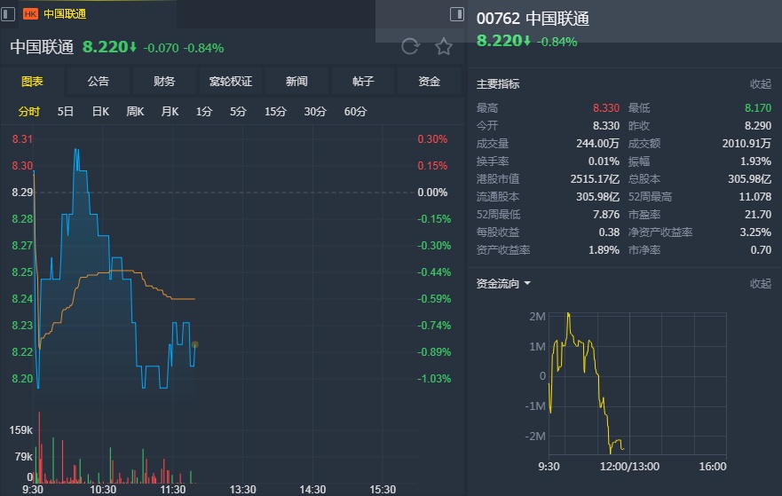Click the orange HK market badge
This screenshot has width=782, height=496.
point(30,14)
